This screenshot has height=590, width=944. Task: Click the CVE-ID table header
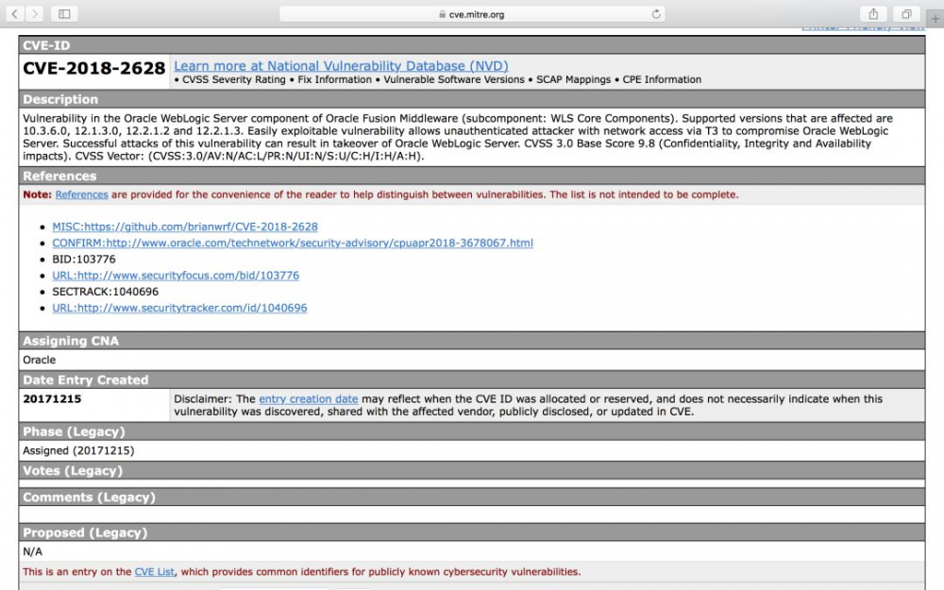click(472, 45)
